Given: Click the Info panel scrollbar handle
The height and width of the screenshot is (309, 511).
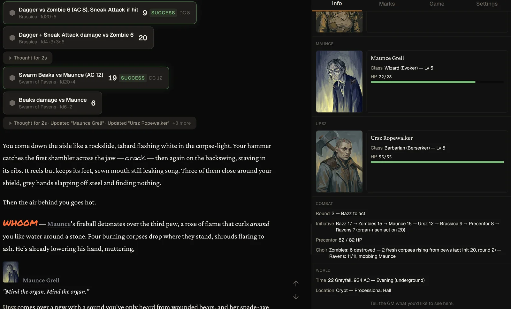Looking at the screenshot, I should tap(311, 239).
